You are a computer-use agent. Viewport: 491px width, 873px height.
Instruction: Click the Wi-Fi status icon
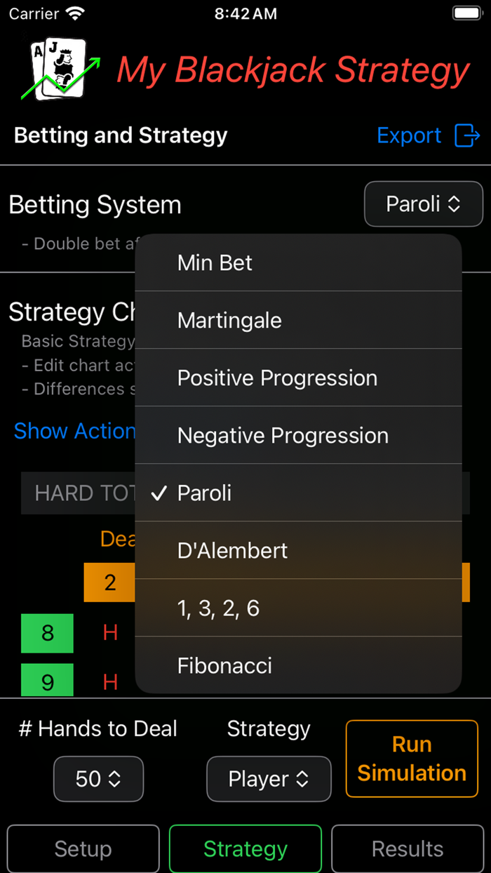click(74, 13)
